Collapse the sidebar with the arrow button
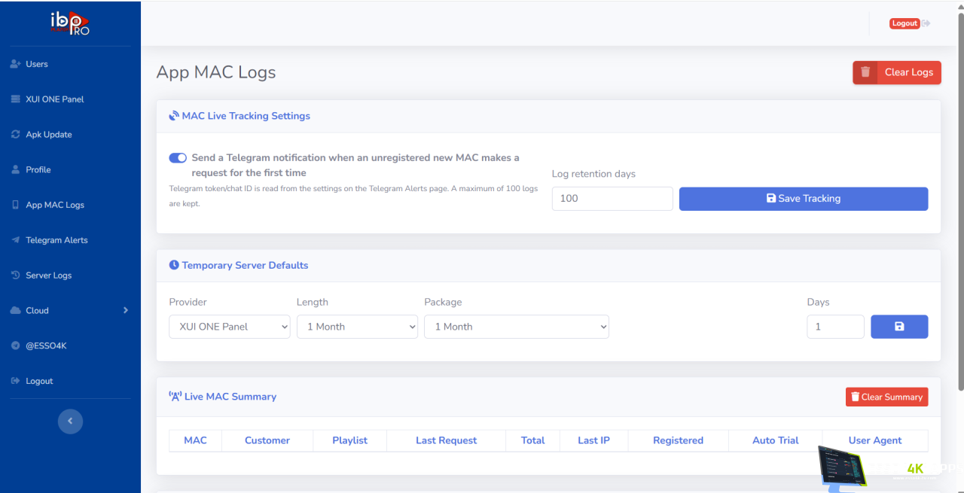964x493 pixels. [x=70, y=421]
